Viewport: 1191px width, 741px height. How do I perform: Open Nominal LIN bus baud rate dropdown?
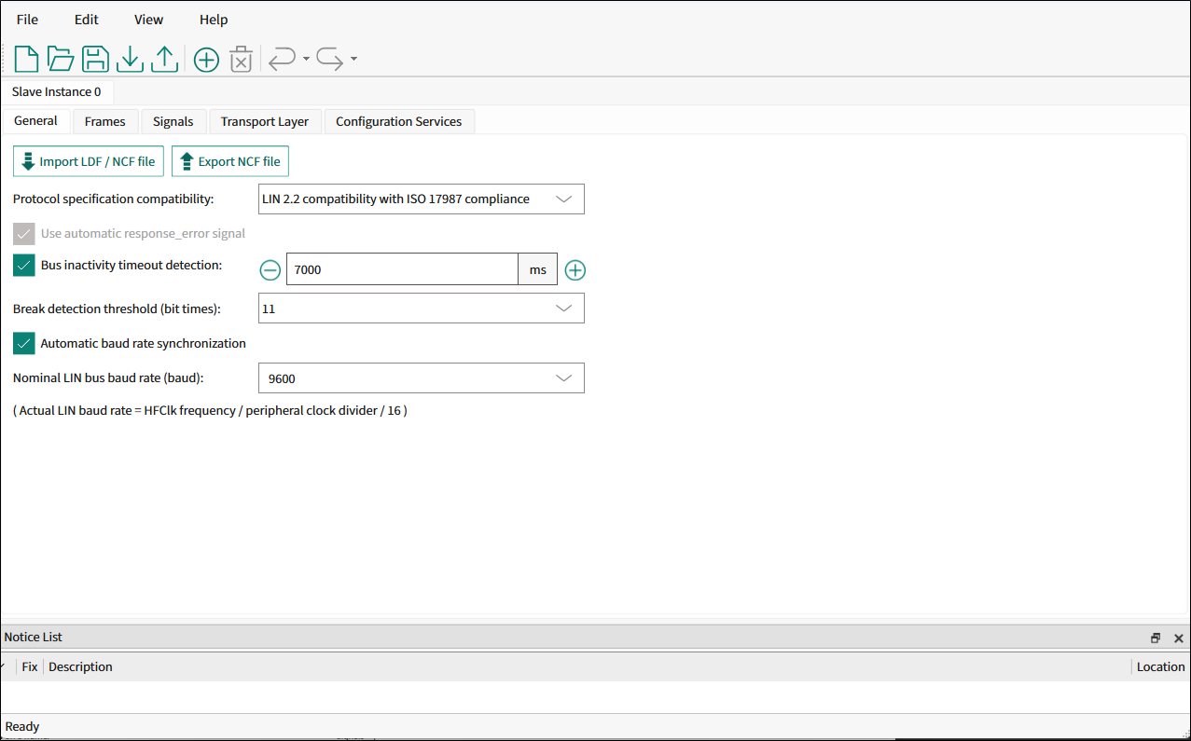[421, 378]
